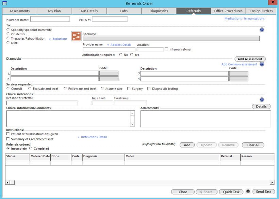Click the info icon in the To section

(x=262, y=30)
